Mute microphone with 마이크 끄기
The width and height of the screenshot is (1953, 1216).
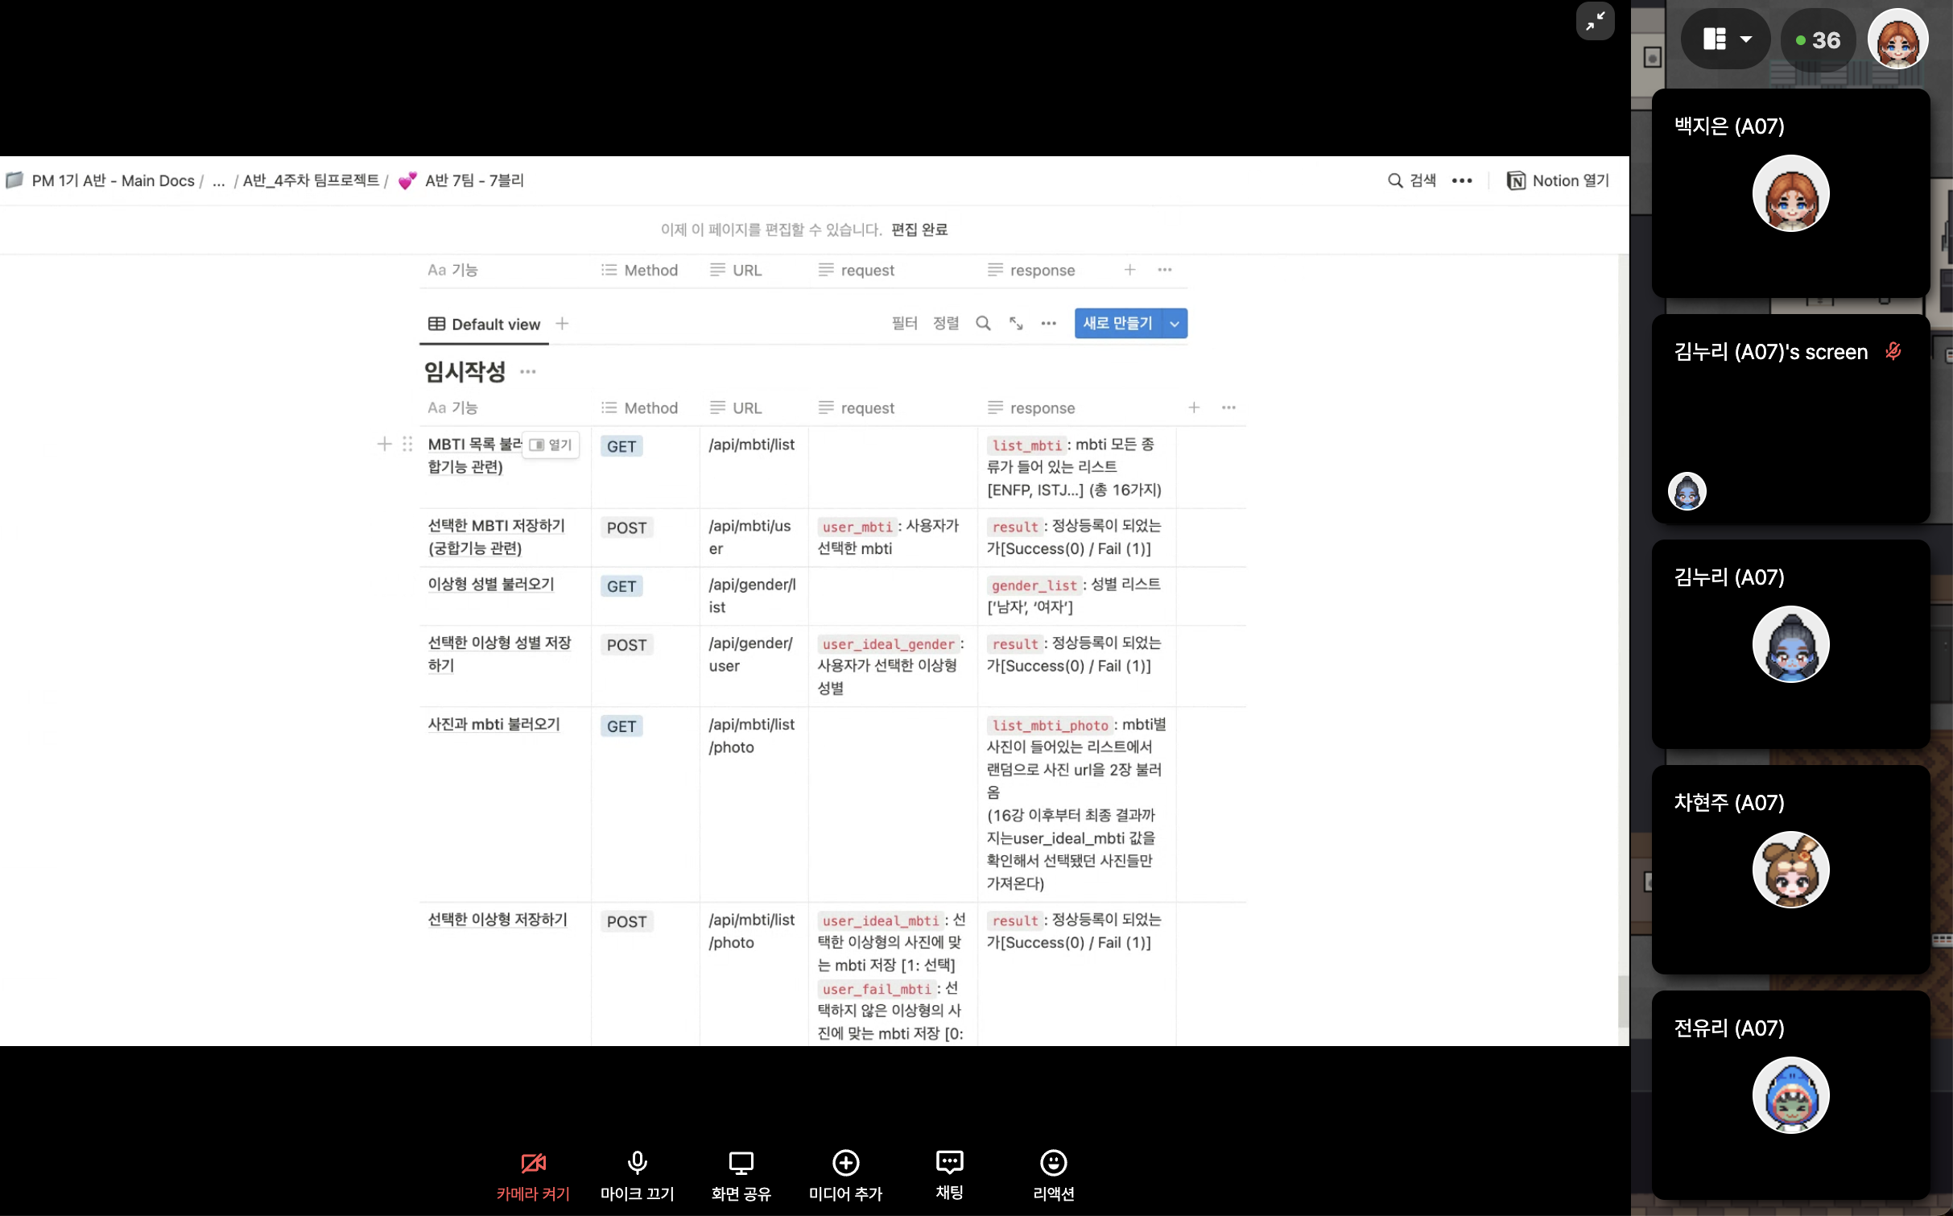point(637,1175)
